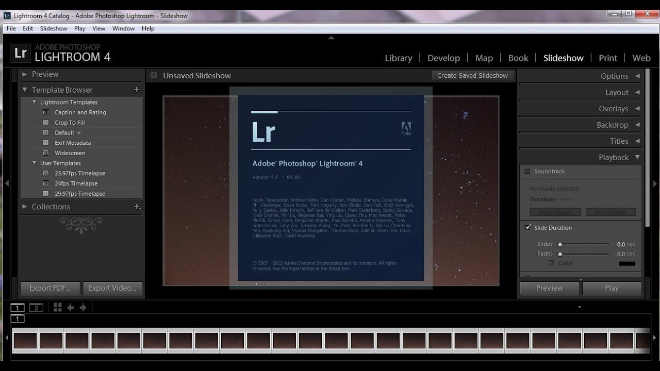
Task: Select the 29.97fps Timelapse template
Action: (x=80, y=193)
